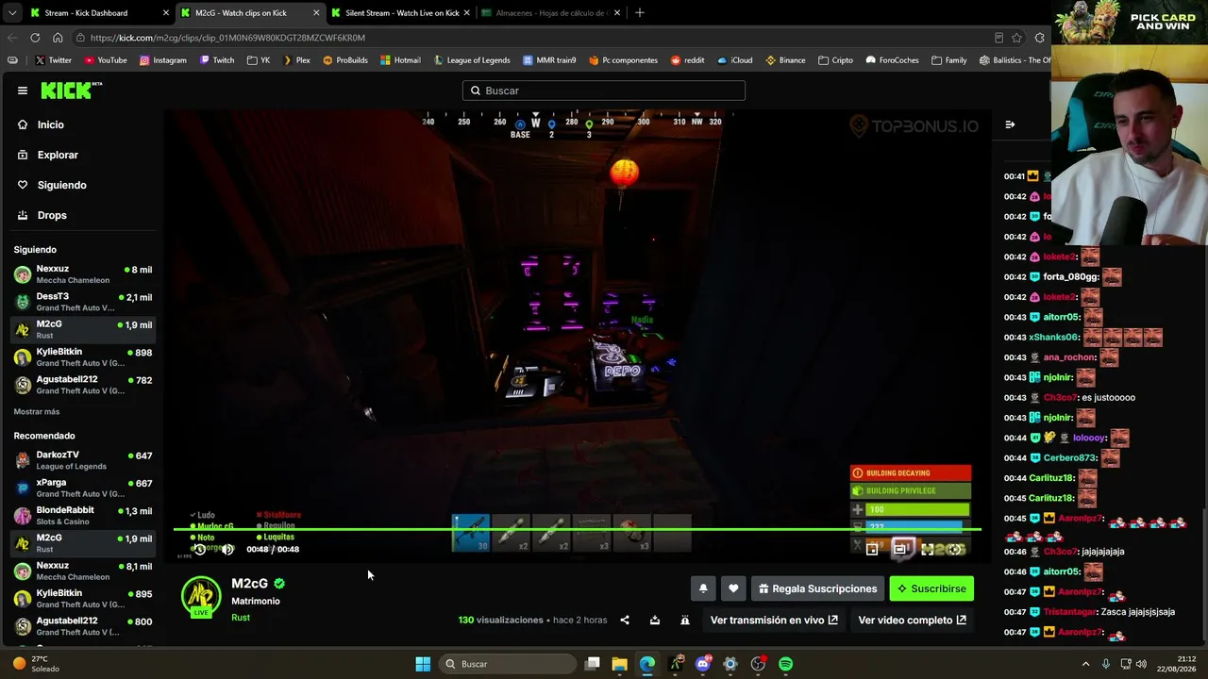Open the Windows Start menu
Screen dimensions: 1208x679
coord(423,664)
